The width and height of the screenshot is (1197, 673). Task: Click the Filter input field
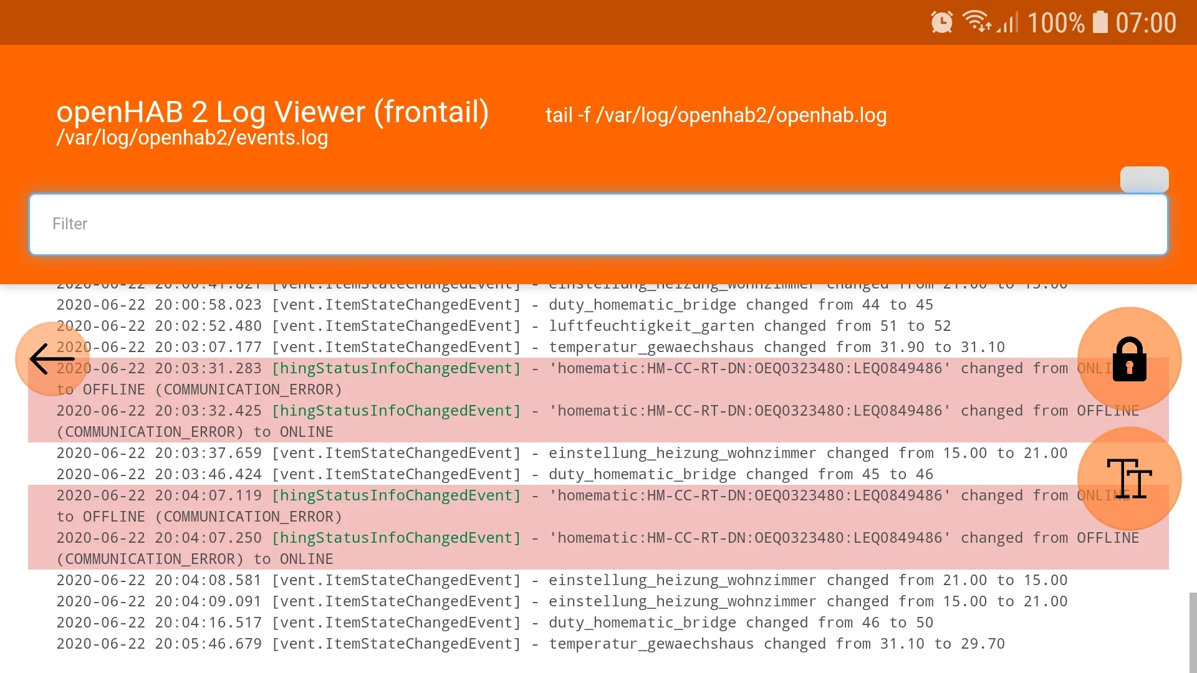pos(598,224)
